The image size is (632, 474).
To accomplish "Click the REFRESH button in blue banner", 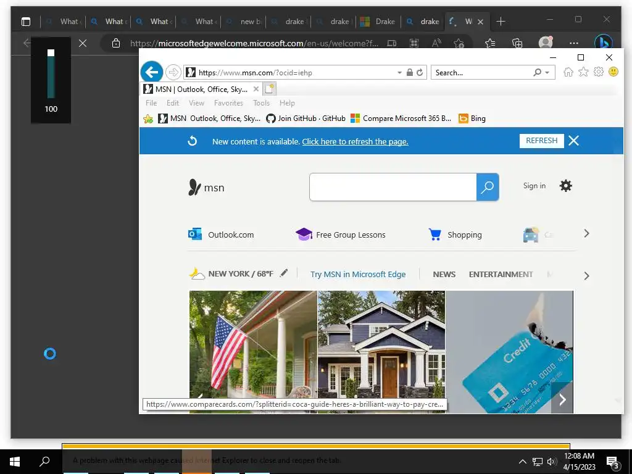I will 541,141.
